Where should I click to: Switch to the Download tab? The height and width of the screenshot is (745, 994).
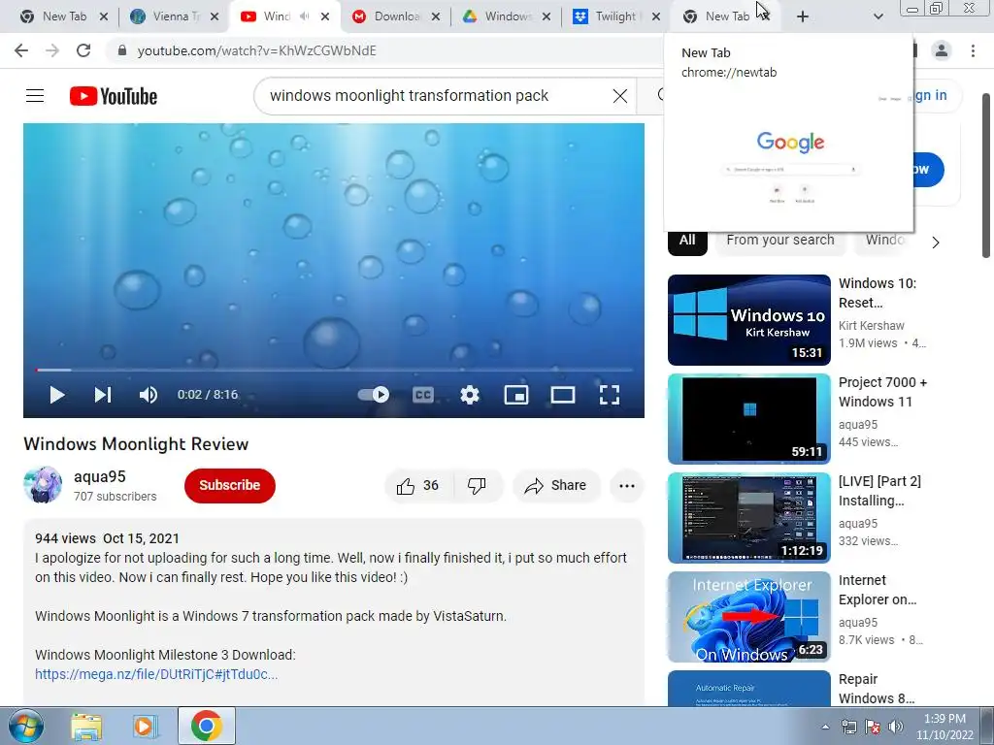click(x=388, y=16)
